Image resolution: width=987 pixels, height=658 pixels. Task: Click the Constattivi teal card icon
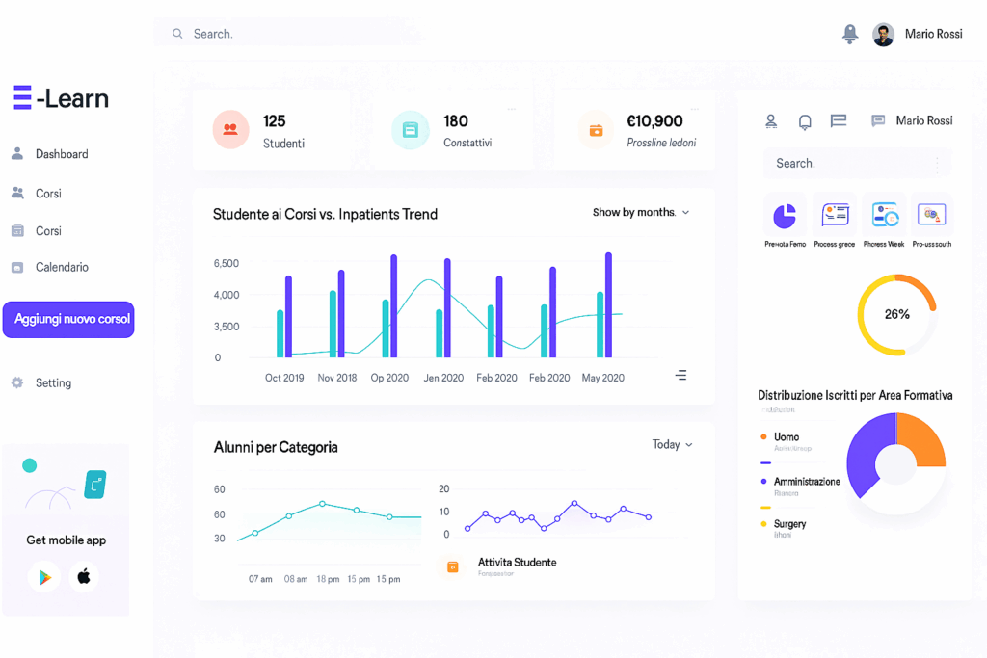(411, 130)
